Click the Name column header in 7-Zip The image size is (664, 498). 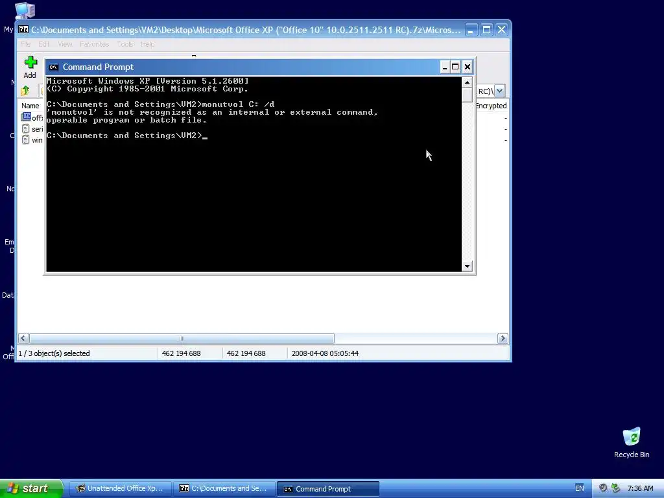pos(30,106)
